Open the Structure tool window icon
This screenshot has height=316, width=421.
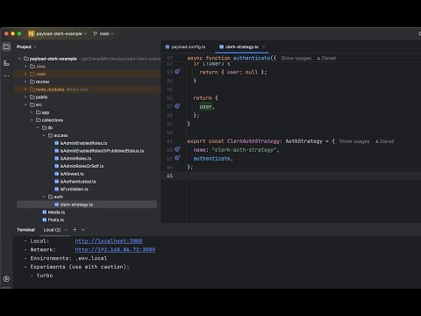click(6, 63)
